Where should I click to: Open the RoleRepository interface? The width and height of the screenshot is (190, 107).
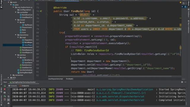pyautogui.click(x=26, y=50)
